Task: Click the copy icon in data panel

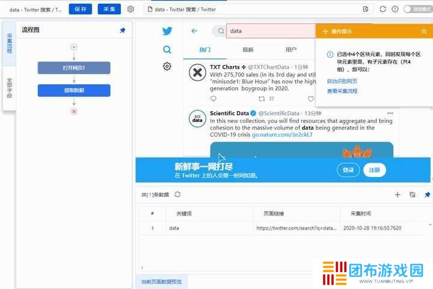Action: (x=413, y=194)
